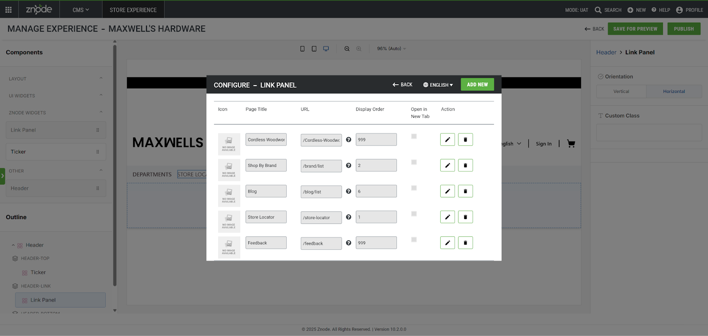Click Save for Preview button
Image resolution: width=708 pixels, height=336 pixels.
635,29
